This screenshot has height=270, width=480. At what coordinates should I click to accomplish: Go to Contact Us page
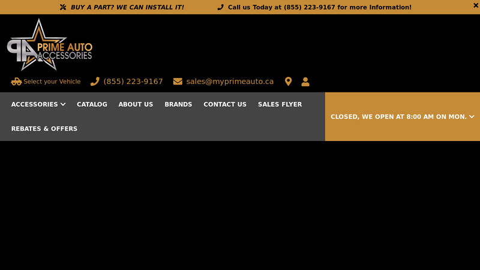225,104
